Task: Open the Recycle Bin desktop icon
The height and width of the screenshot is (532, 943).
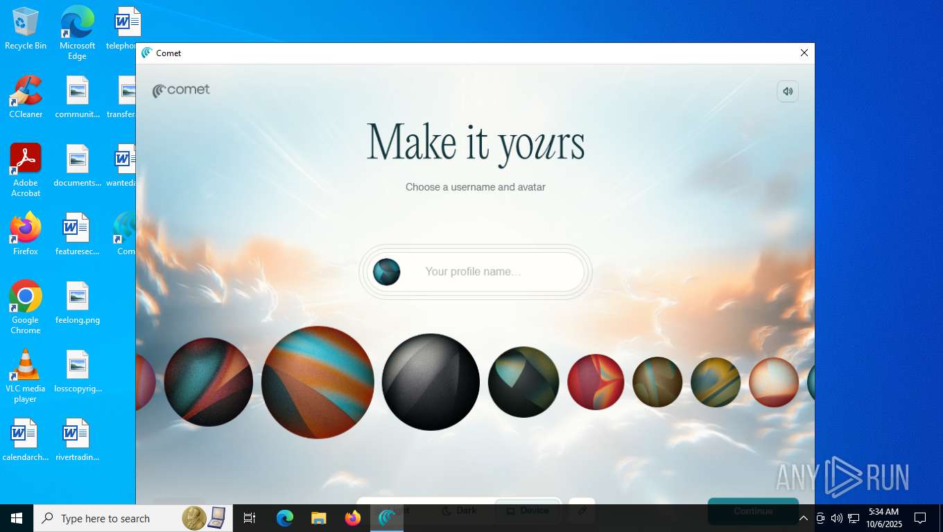Action: pos(26,28)
